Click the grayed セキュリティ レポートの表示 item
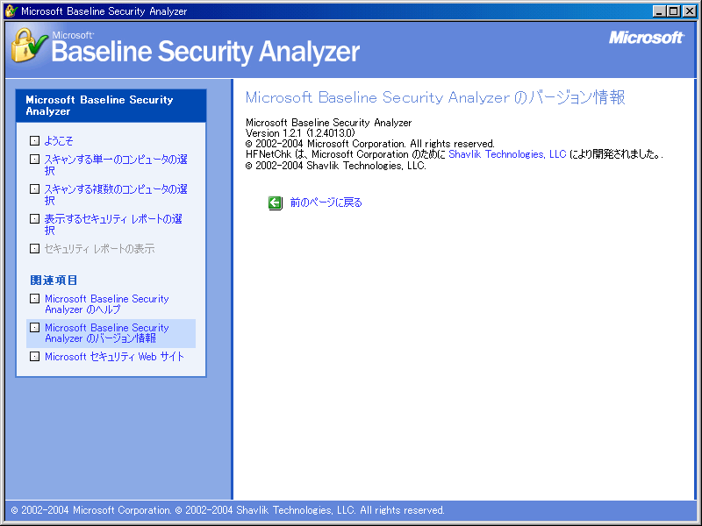702x526 pixels. 99,249
